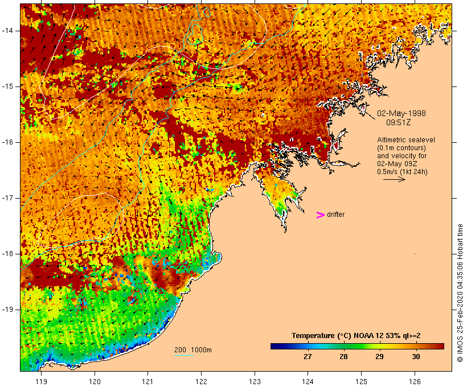Click longitude label 126 on the axis
Image resolution: width=467 pixels, height=387 pixels.
pos(415,382)
